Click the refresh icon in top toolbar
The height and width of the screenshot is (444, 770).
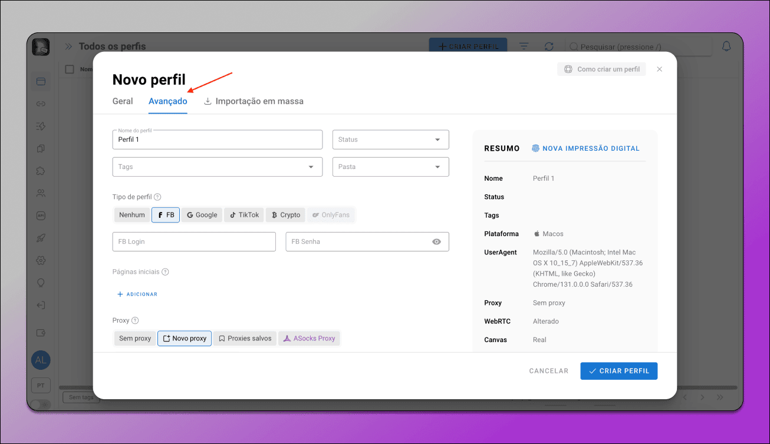pyautogui.click(x=549, y=47)
